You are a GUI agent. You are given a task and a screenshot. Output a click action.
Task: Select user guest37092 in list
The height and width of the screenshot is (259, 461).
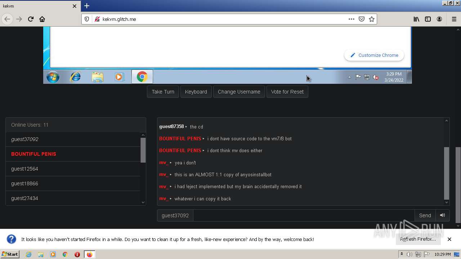73,139
